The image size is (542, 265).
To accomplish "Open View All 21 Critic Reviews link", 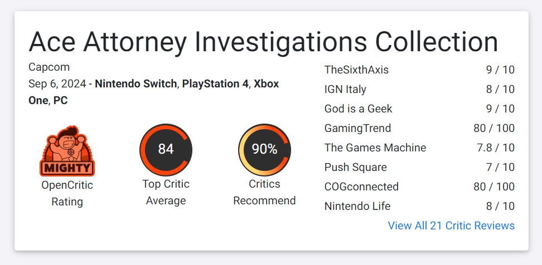I will (x=451, y=225).
